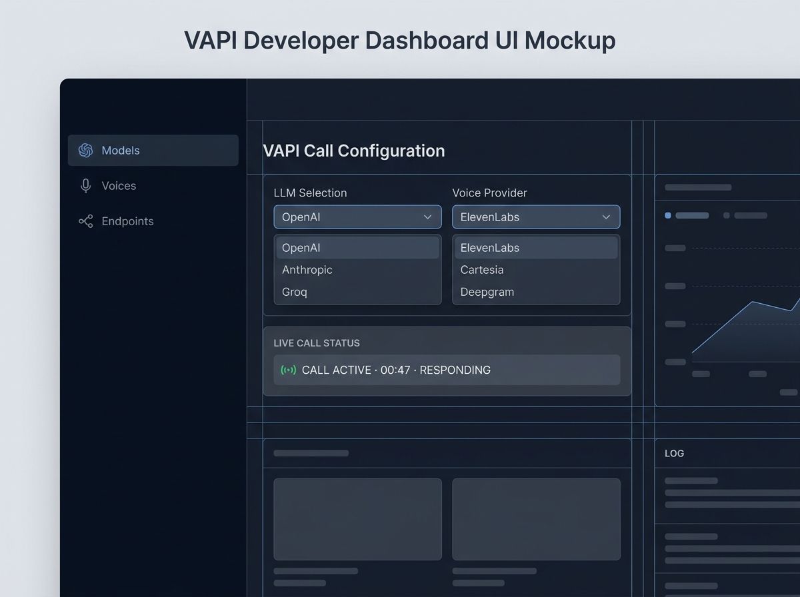
Task: Click the LIVE CALL STATUS heading
Action: click(317, 343)
